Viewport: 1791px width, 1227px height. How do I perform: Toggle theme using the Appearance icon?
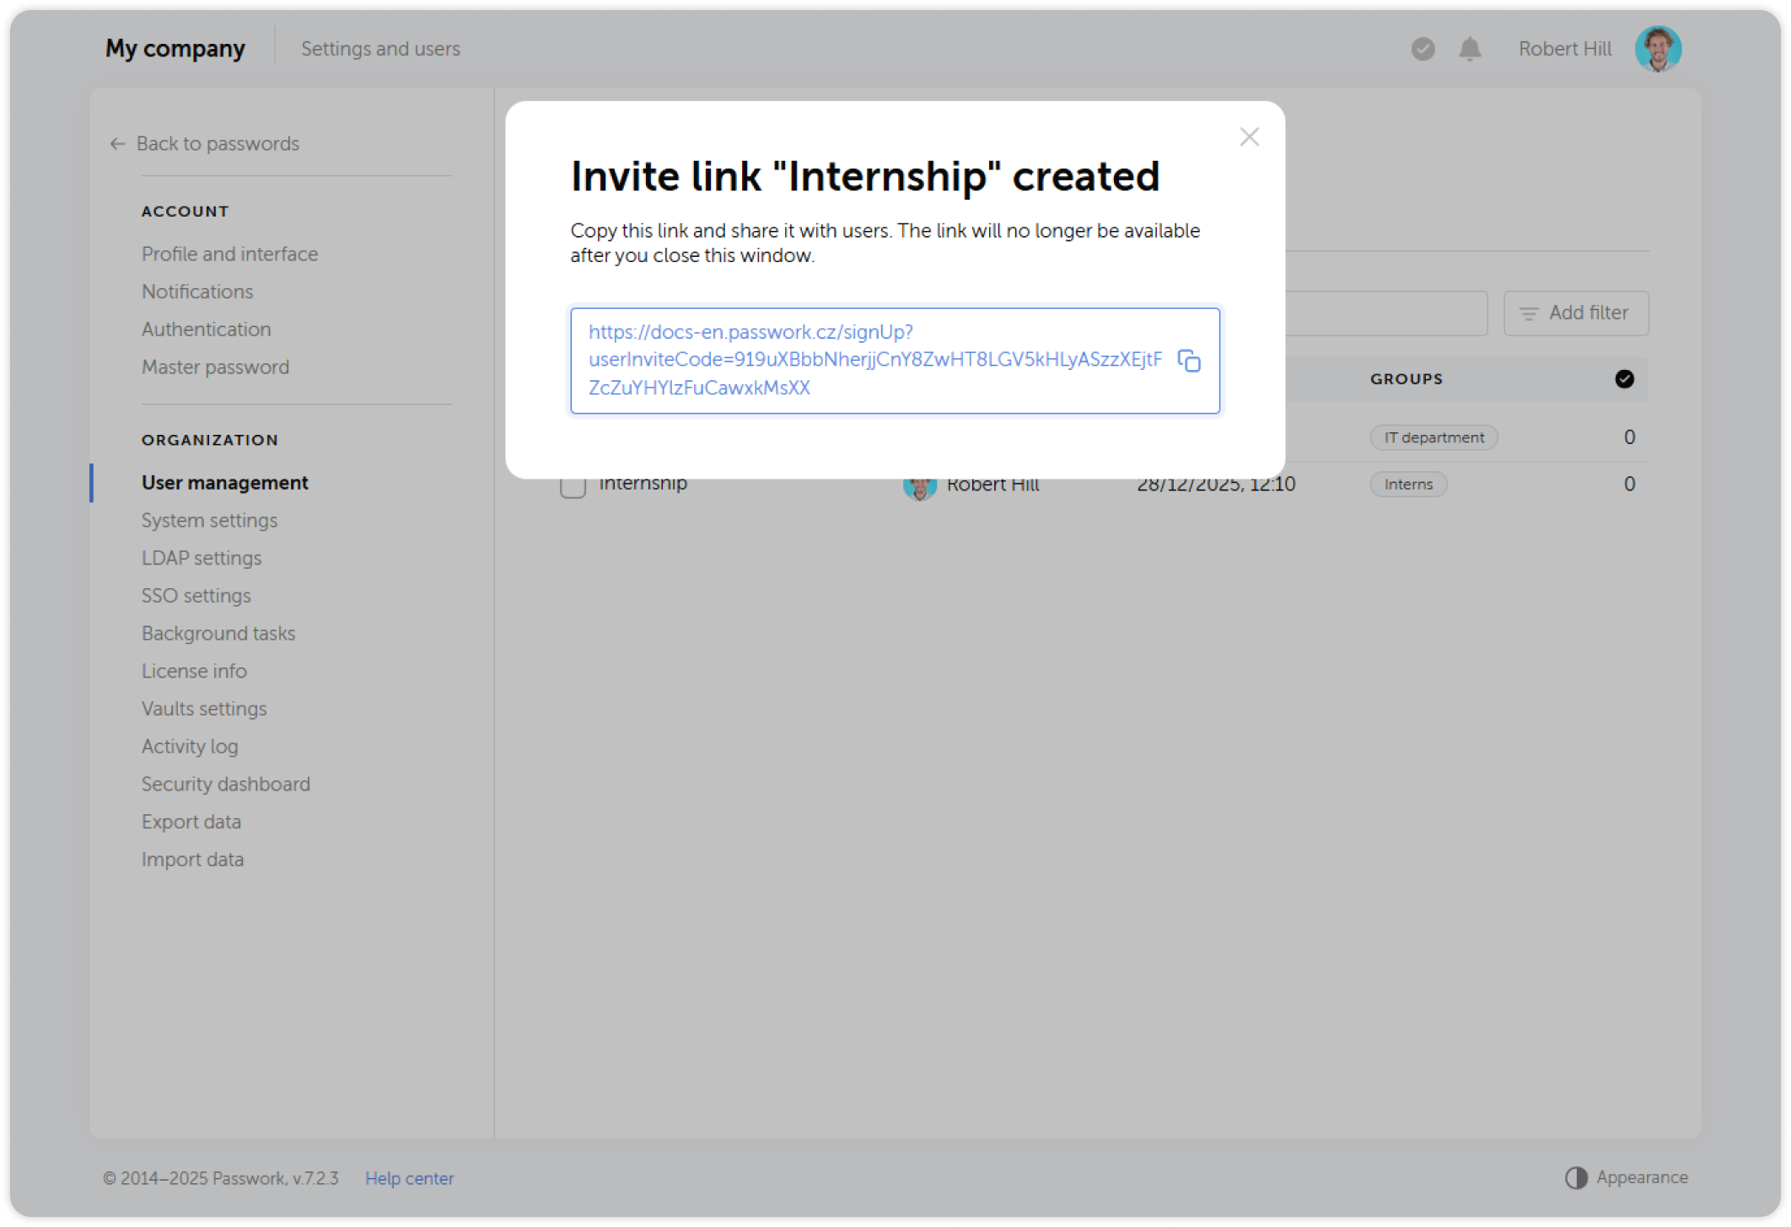[1575, 1177]
